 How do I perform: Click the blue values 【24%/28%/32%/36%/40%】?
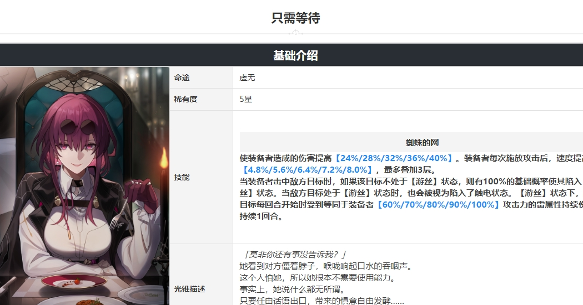pyautogui.click(x=393, y=158)
